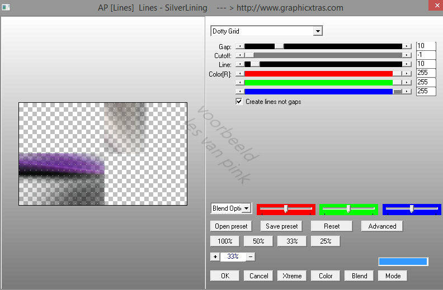
Task: Click the green color slider right arrow
Action: click(x=407, y=83)
